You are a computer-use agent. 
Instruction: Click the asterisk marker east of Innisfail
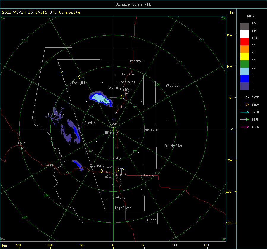(141, 102)
